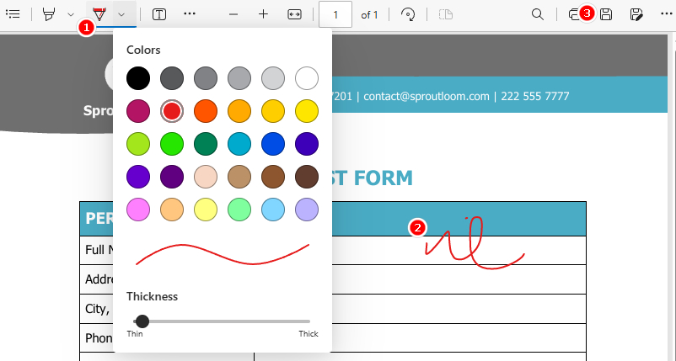
Task: Click the "of 1" page count text
Action: 369,15
